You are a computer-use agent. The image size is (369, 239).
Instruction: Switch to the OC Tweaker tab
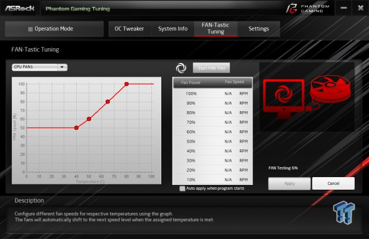(x=129, y=29)
